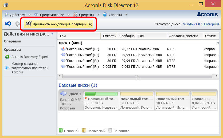
Task: Click the horizontal scrollbar of volume list
Action: (x=136, y=76)
